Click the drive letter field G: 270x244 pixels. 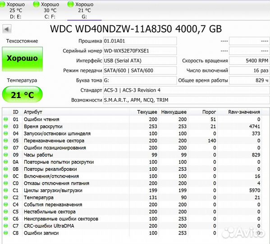tap(140, 80)
